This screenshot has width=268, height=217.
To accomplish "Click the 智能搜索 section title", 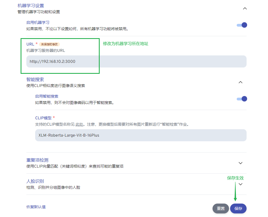I will (x=35, y=80).
